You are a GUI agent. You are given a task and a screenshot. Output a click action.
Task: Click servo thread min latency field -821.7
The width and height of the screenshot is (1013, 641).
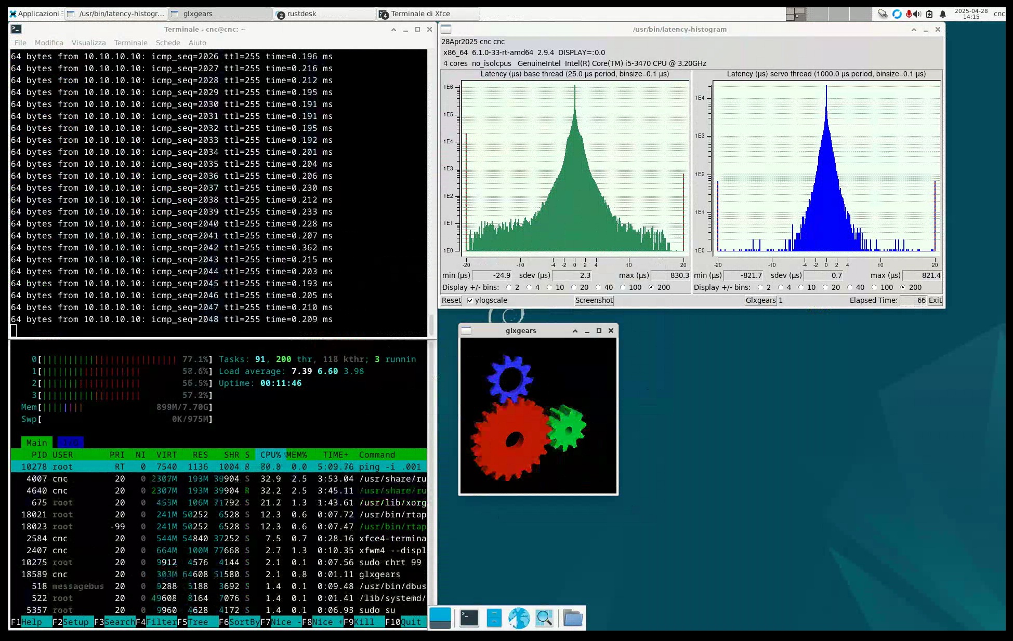(x=744, y=275)
